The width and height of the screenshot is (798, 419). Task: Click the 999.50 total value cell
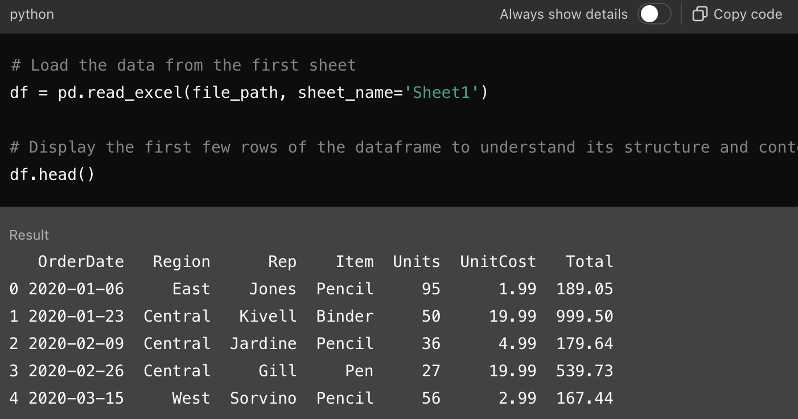pos(585,316)
